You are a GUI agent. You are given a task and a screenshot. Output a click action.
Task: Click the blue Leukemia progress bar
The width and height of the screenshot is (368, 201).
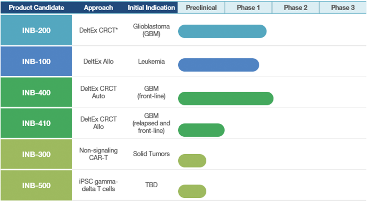[x=219, y=65]
